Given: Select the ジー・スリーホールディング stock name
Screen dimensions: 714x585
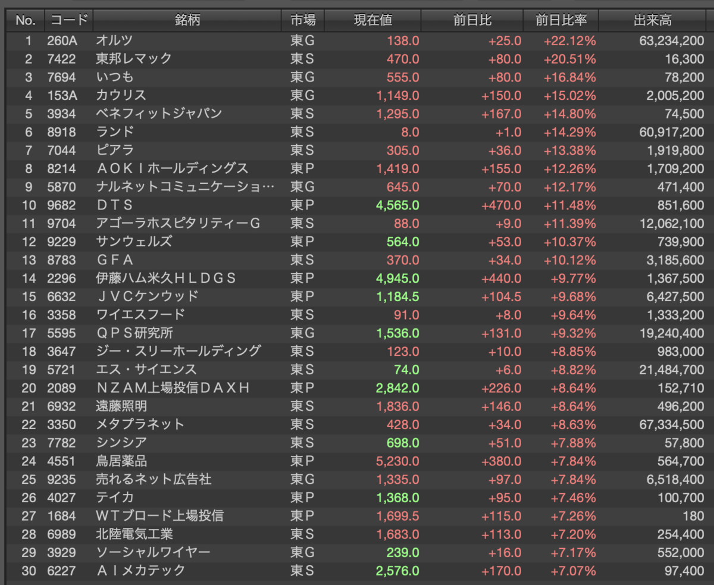Looking at the screenshot, I should click(178, 351).
